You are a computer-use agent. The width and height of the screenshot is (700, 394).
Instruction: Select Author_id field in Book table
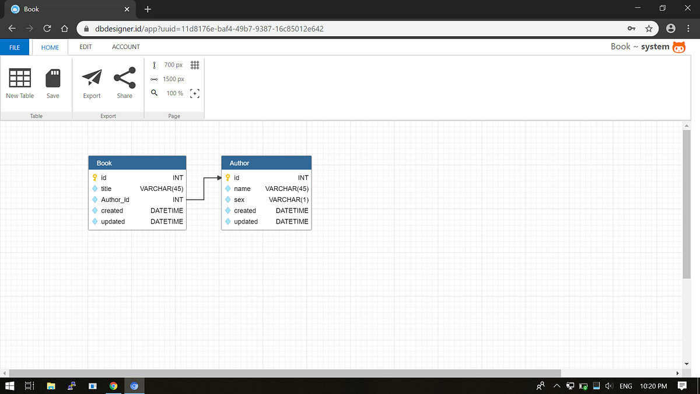click(137, 200)
